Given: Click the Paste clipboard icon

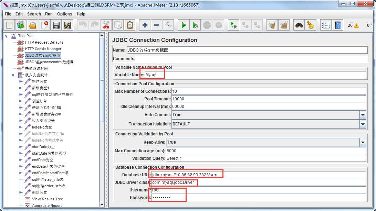Looking at the screenshot, I should click(x=130, y=25).
